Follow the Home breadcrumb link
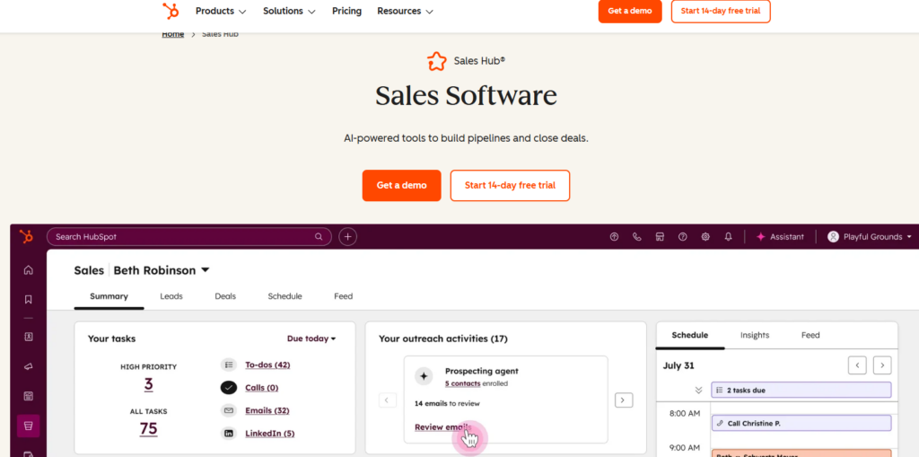 point(173,34)
